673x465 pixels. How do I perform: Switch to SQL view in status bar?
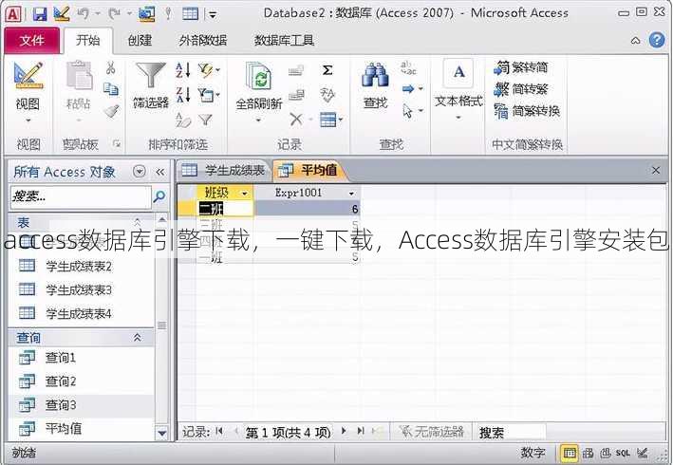pos(623,453)
